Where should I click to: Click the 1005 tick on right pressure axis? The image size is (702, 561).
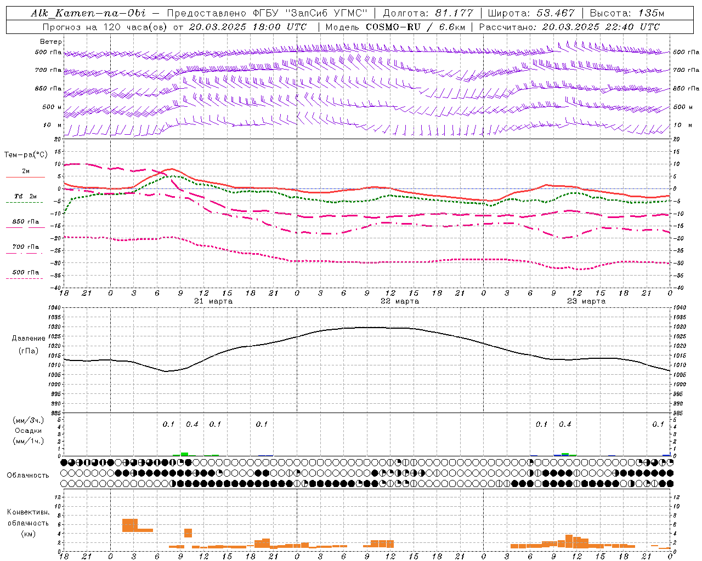coord(680,375)
